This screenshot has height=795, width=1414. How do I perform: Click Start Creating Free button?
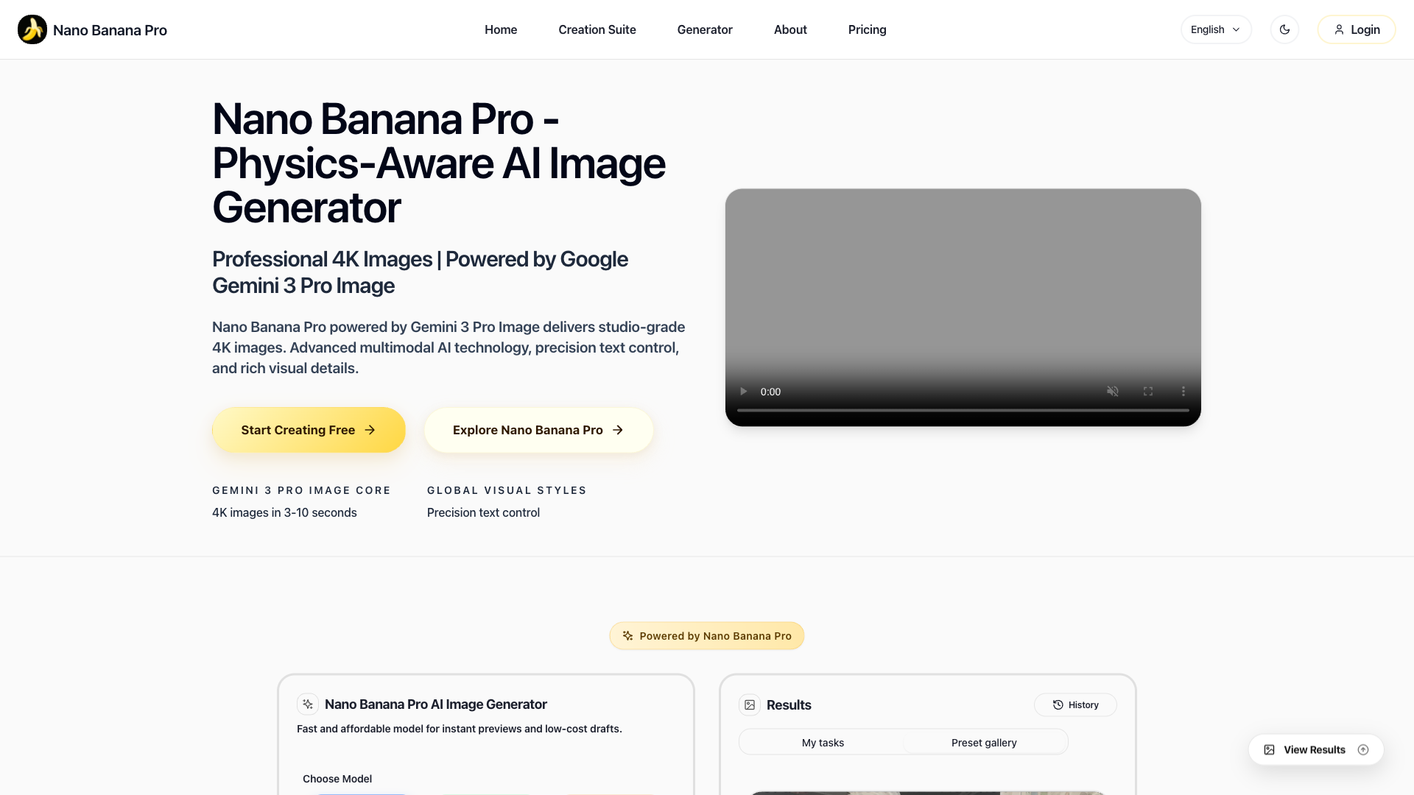pos(309,430)
